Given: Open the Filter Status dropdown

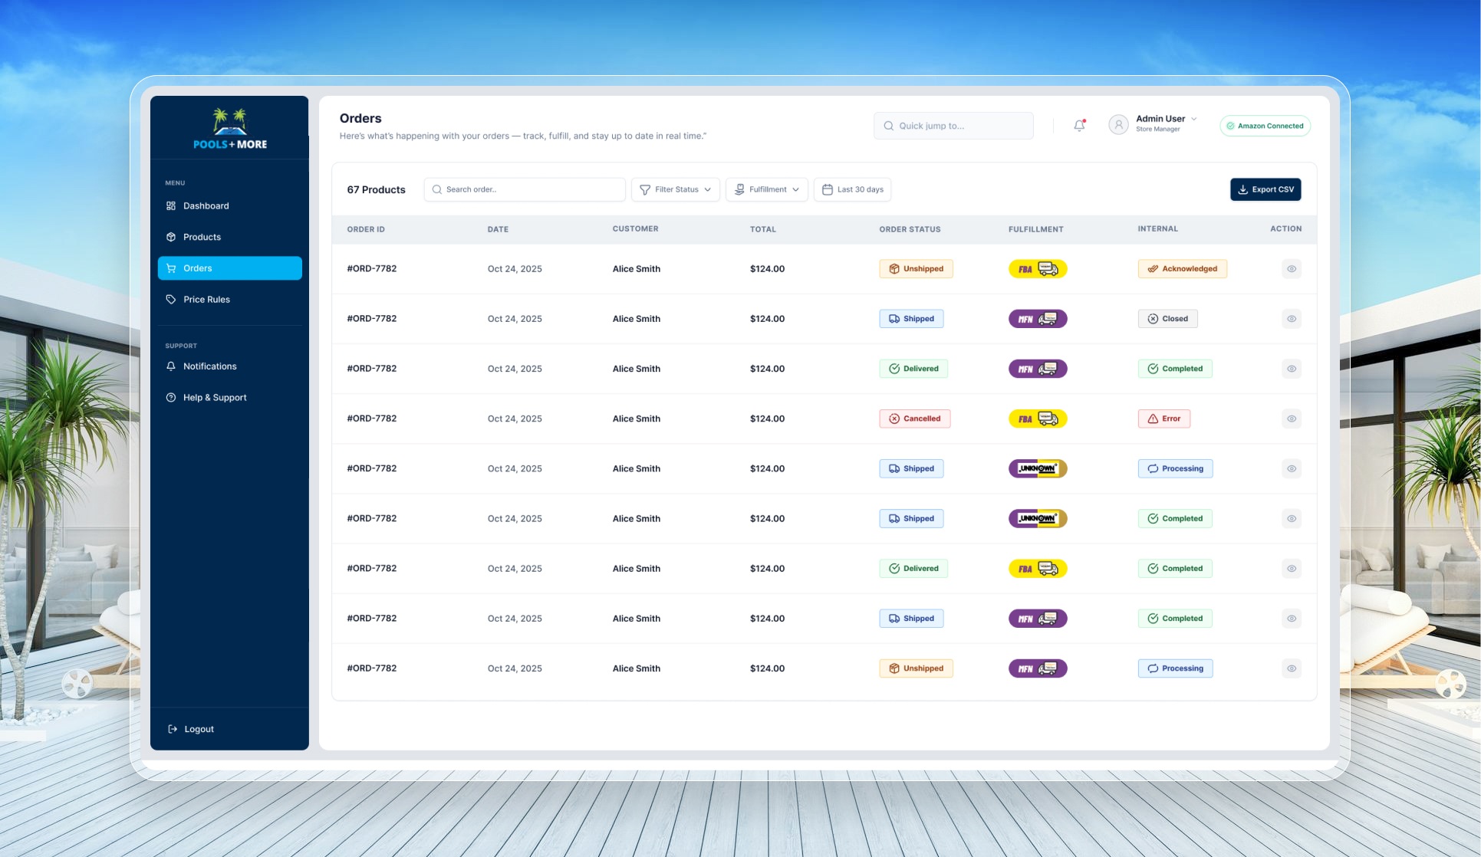Looking at the screenshot, I should click(675, 189).
